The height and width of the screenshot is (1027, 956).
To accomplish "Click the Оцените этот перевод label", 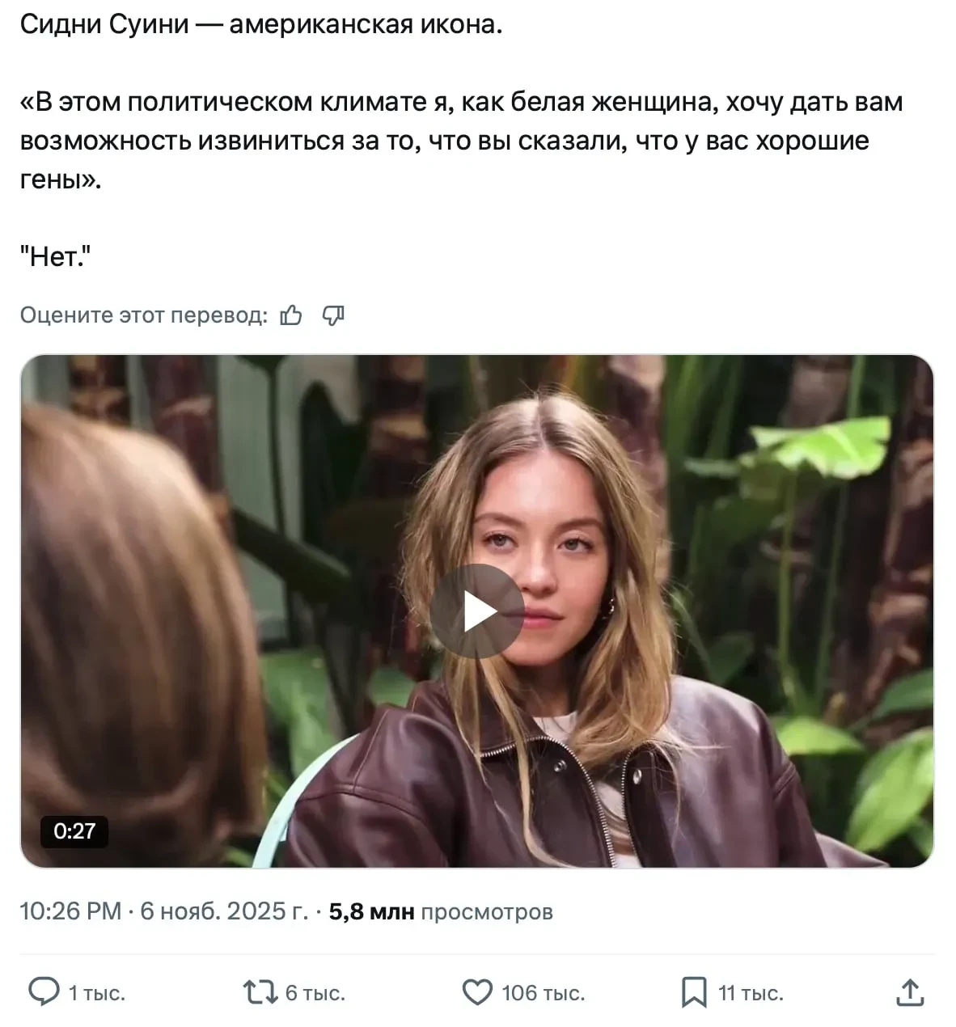I will pos(143,315).
